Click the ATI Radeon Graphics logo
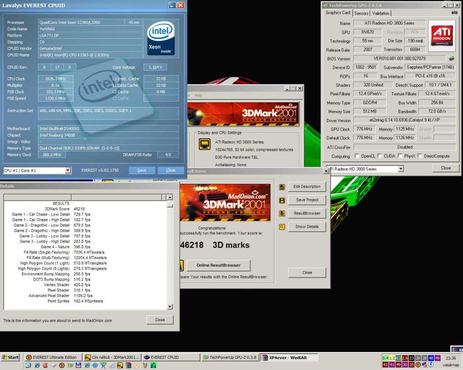 point(442,35)
